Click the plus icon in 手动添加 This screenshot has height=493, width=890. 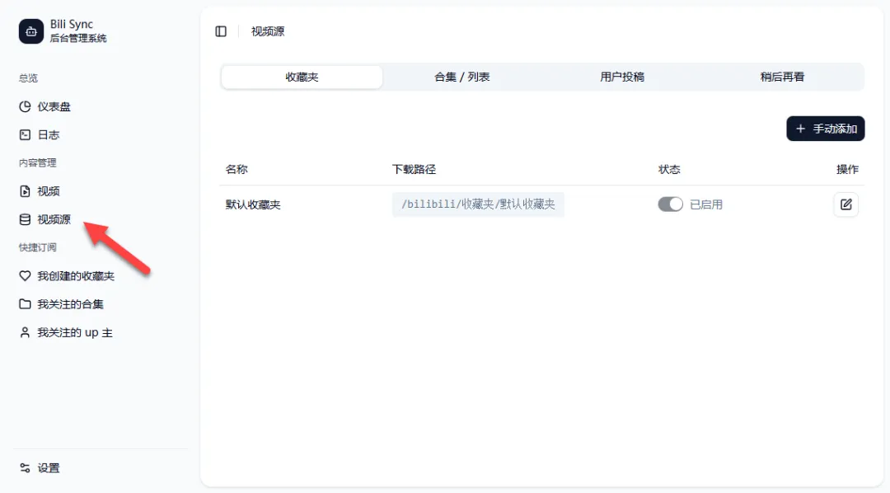[x=800, y=129]
